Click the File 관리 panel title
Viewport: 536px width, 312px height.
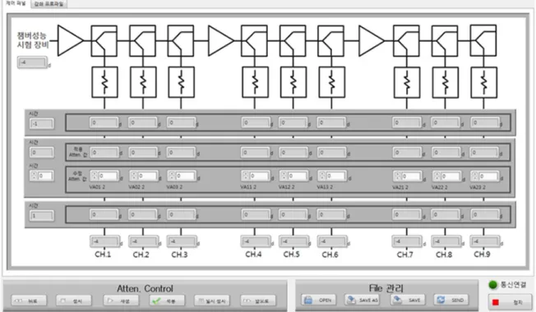[386, 288]
